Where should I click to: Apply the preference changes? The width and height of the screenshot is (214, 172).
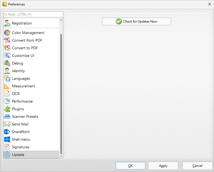pos(163,166)
